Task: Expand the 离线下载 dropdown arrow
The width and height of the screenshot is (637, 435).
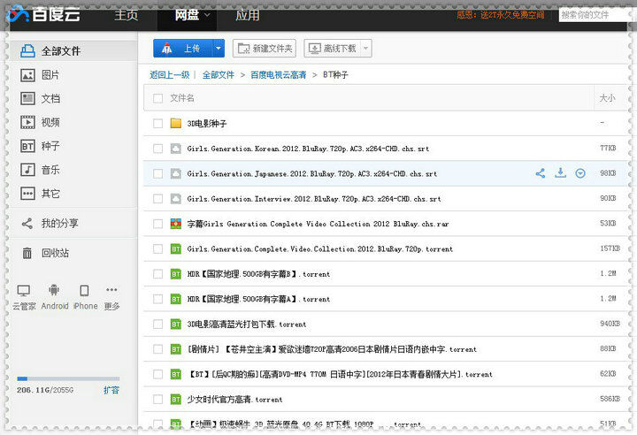Action: pos(365,49)
